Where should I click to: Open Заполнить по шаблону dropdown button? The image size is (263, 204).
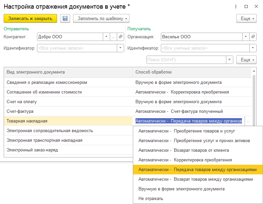[101, 19]
